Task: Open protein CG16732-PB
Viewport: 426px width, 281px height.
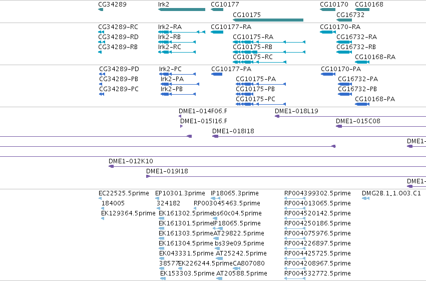Action: [x=357, y=89]
